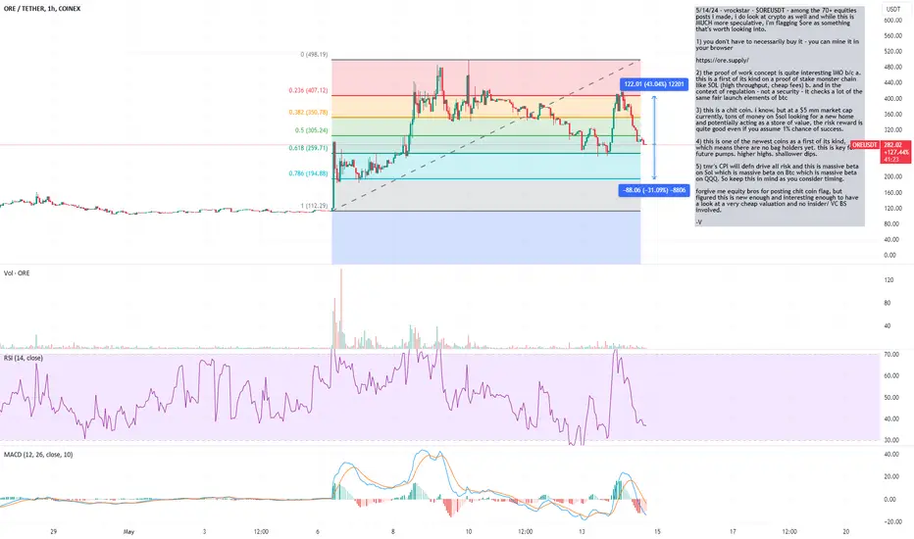The image size is (914, 539).
Task: Click the 440.00 price axis label
Action: tap(893, 83)
